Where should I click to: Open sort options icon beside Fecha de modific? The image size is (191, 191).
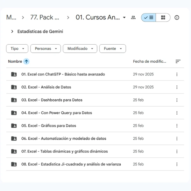178,61
